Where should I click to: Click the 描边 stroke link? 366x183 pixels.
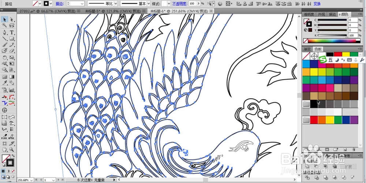60,4
